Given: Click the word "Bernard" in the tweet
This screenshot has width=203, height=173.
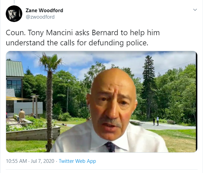Looking at the screenshot, I should (105, 33).
